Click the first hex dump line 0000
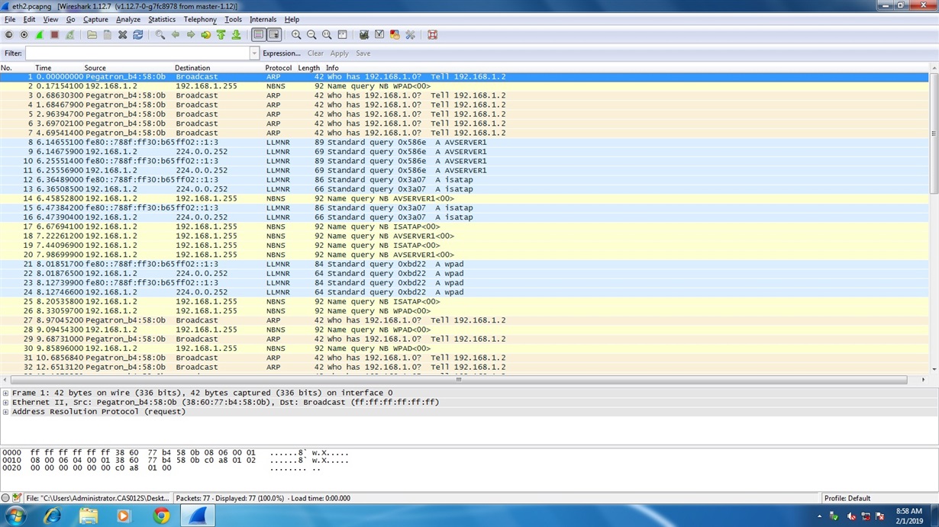 [x=176, y=452]
